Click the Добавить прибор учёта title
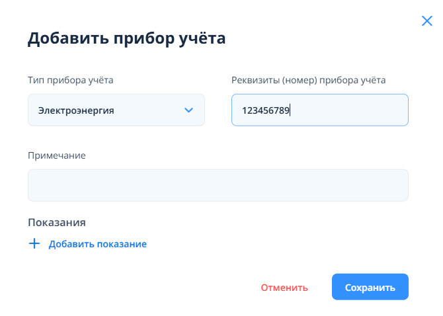This screenshot has height=316, width=443. 126,38
